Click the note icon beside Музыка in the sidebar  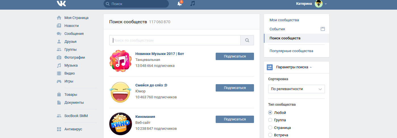59,65
